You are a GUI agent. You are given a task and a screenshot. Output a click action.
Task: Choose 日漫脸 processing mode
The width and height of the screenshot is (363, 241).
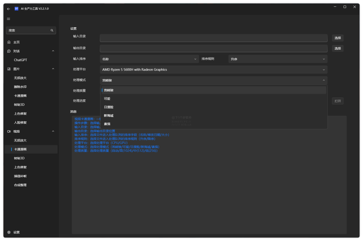(x=214, y=107)
